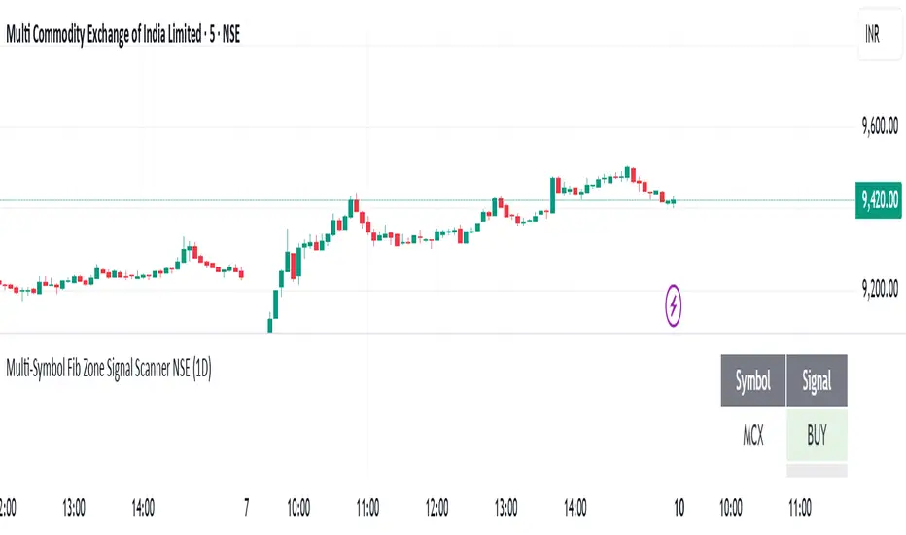Select the MCX symbol cell
This screenshot has width=906, height=535.
click(x=752, y=436)
